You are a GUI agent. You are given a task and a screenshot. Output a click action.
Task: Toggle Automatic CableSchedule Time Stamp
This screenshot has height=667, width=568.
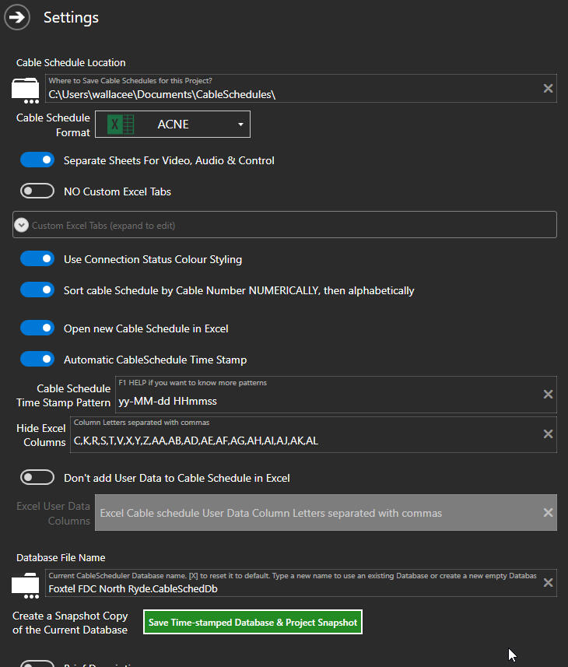[x=37, y=360]
